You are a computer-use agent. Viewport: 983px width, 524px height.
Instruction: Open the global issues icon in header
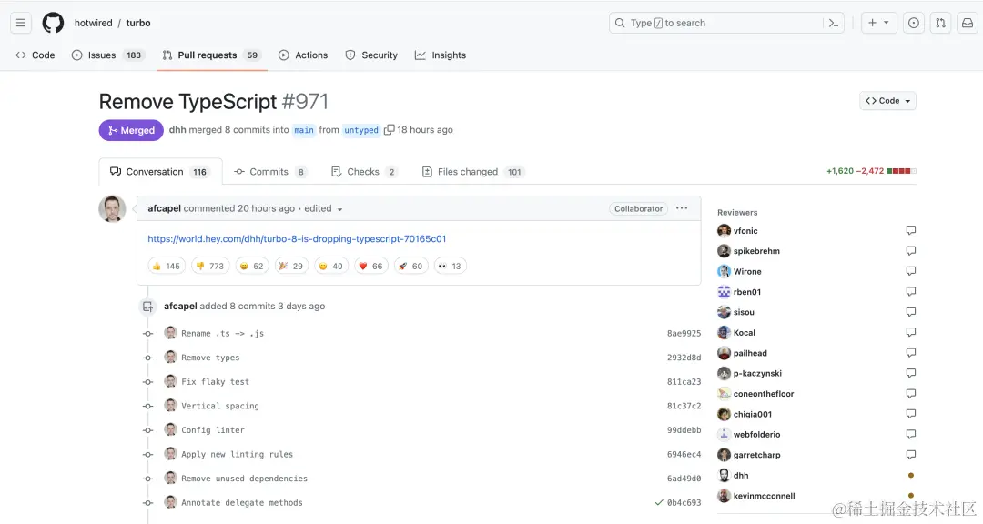(x=914, y=23)
